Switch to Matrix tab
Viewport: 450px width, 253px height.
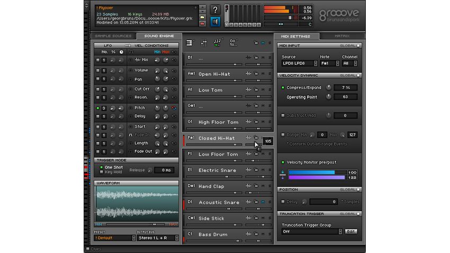(342, 36)
